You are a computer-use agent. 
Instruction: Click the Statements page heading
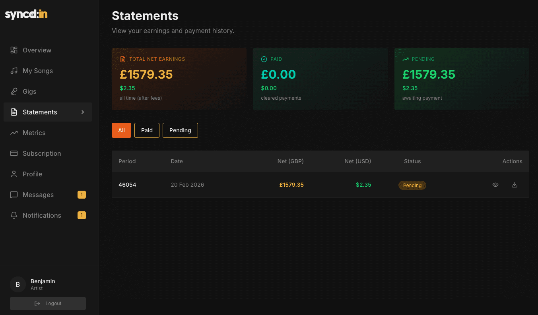coord(145,15)
